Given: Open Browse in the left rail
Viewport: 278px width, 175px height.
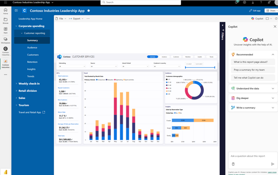Looking at the screenshot, I should click(x=6, y=21).
